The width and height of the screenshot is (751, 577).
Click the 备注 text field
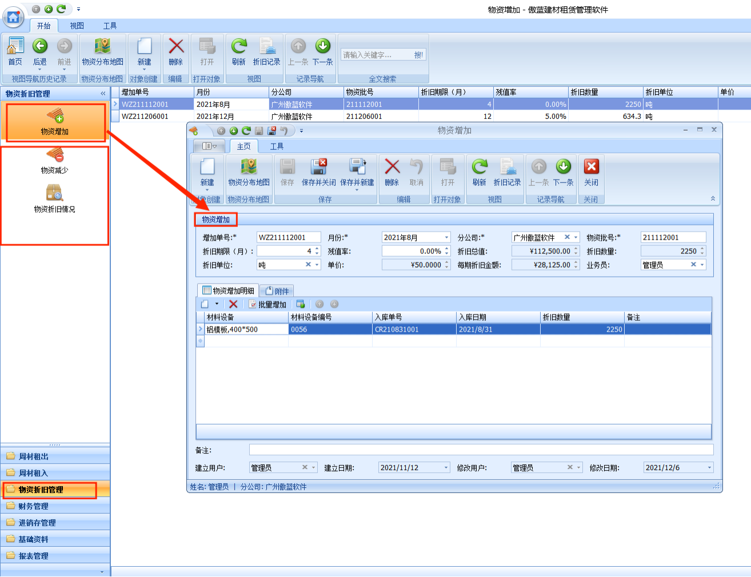pos(481,450)
